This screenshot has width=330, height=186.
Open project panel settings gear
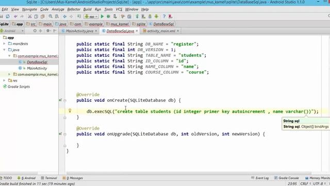click(x=48, y=31)
